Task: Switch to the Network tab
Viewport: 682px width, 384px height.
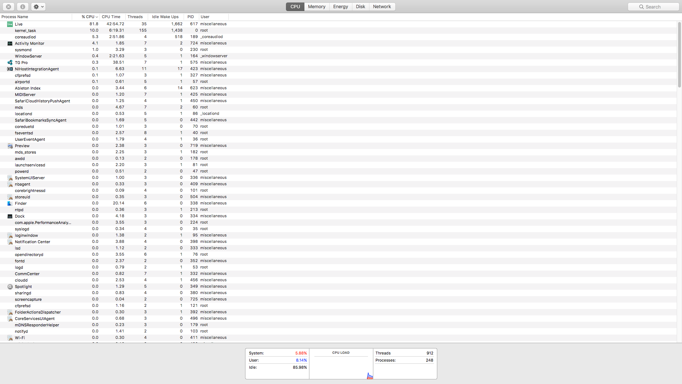Action: (382, 7)
